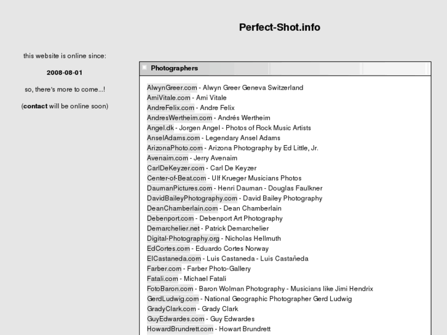Open the AlwynGreer.com link
This screenshot has width=447, height=335.
pos(172,88)
